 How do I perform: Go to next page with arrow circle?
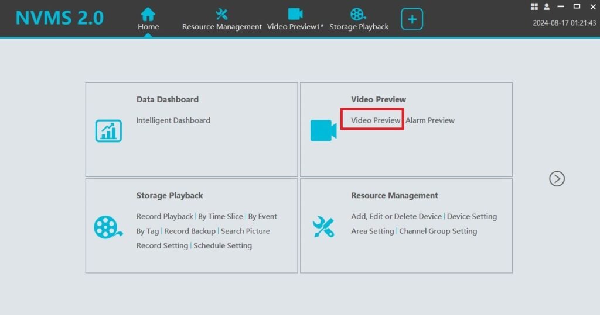[557, 179]
